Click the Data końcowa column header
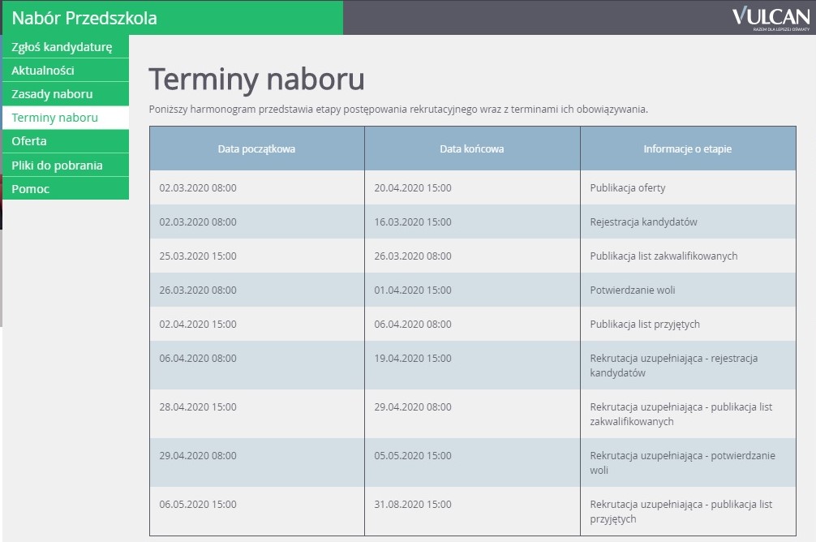The width and height of the screenshot is (816, 542). 471,149
